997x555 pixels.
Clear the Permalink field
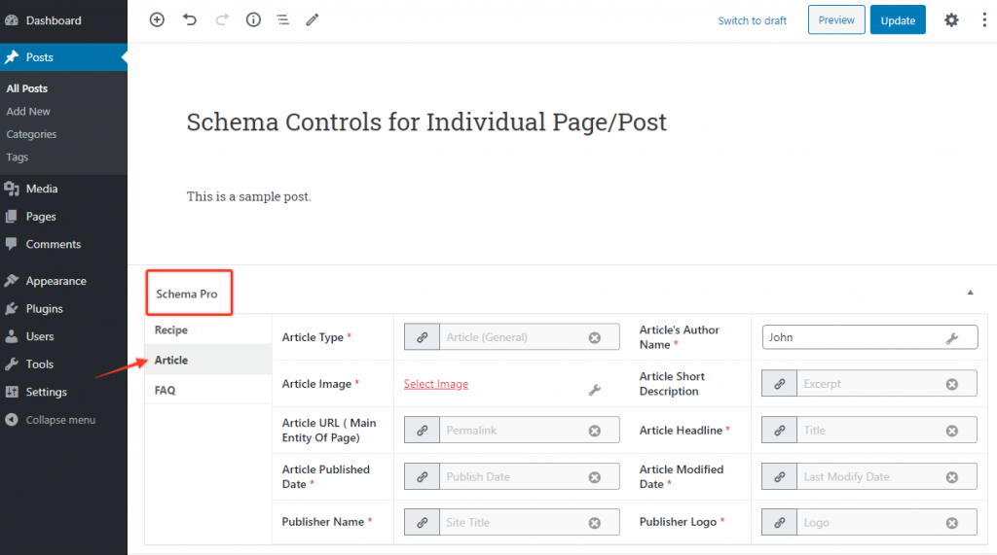[x=595, y=431]
